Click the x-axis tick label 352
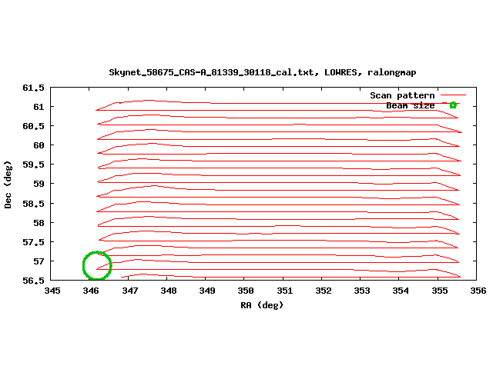493x369 pixels. pos(324,291)
